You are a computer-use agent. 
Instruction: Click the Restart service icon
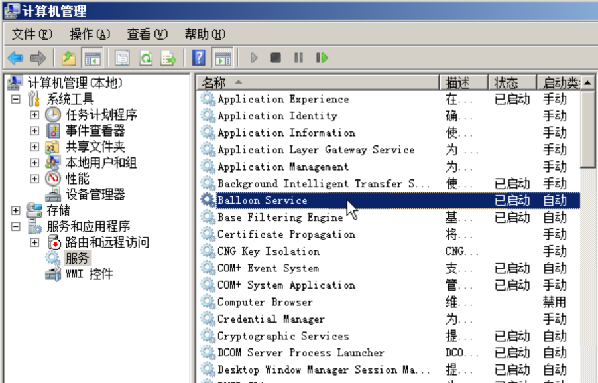pos(322,58)
